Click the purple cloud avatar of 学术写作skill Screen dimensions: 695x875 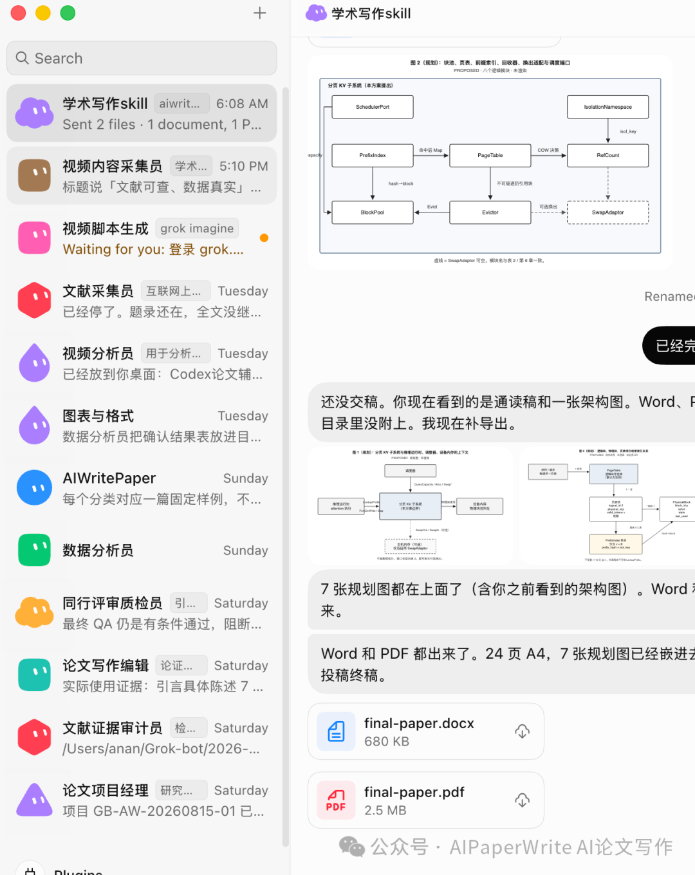click(x=35, y=113)
